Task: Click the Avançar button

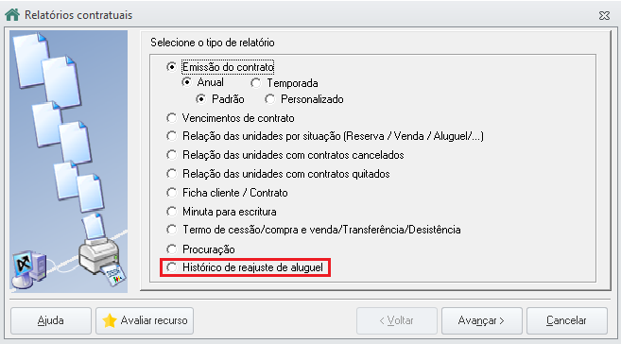Action: [x=482, y=320]
